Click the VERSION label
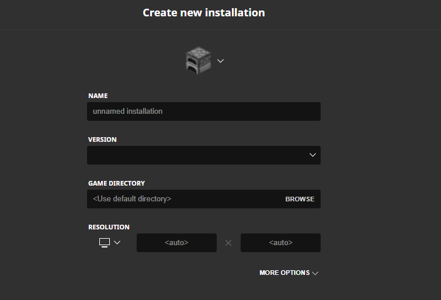The image size is (441, 300). [x=102, y=139]
